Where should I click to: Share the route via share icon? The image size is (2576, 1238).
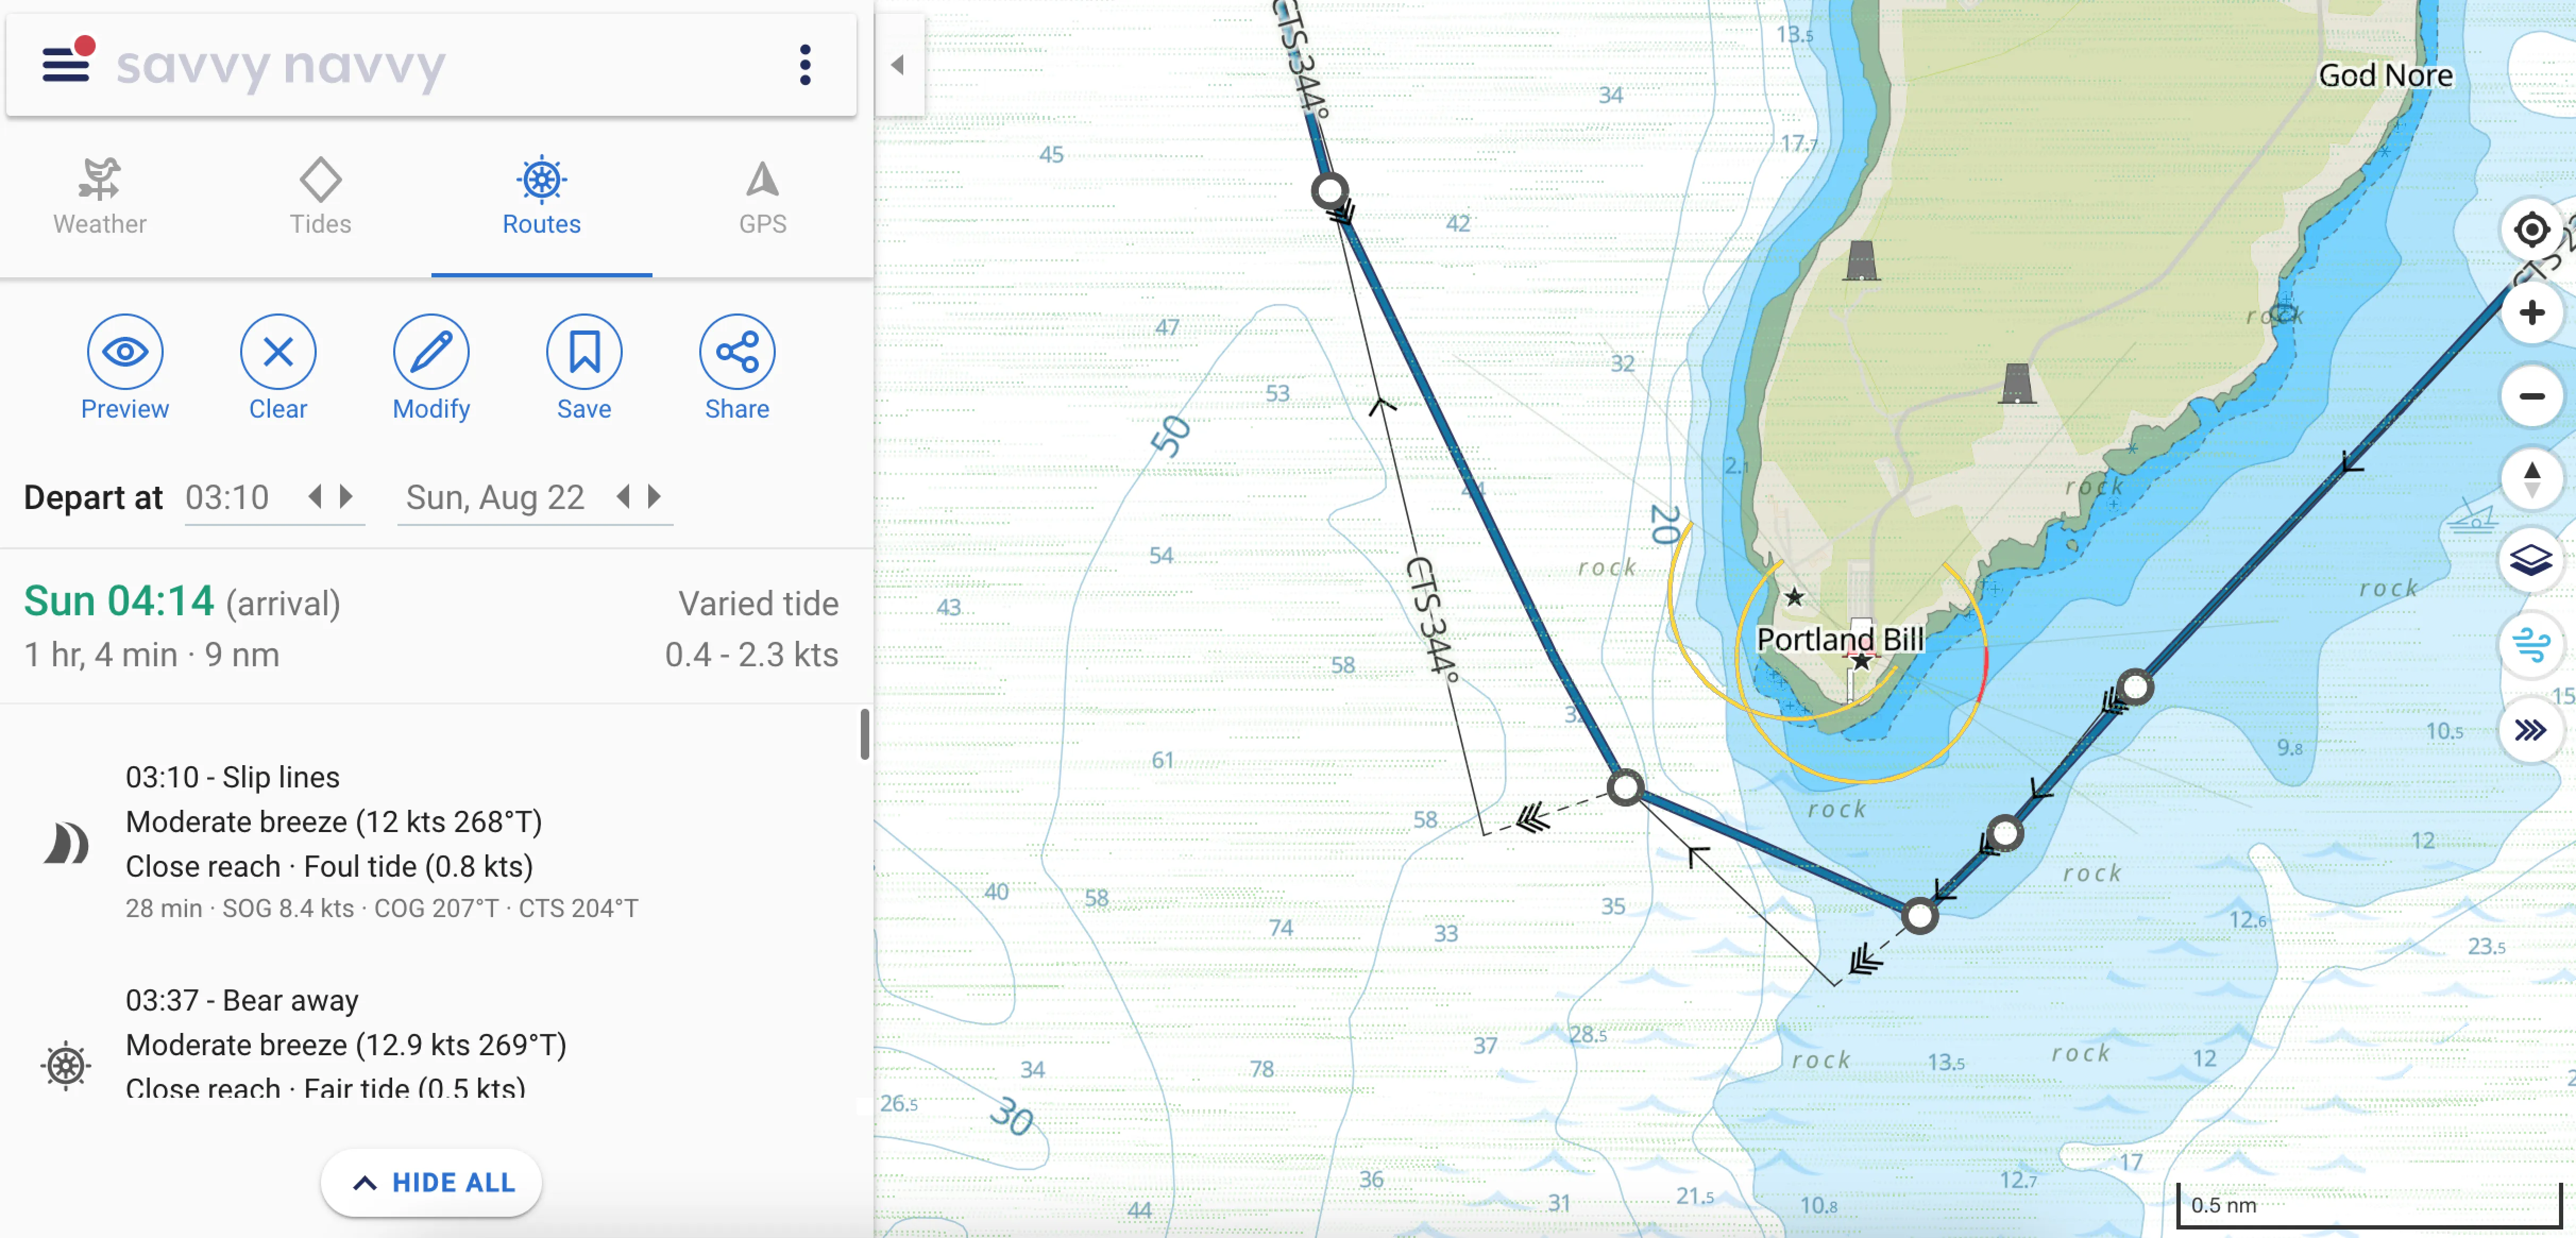[737, 352]
